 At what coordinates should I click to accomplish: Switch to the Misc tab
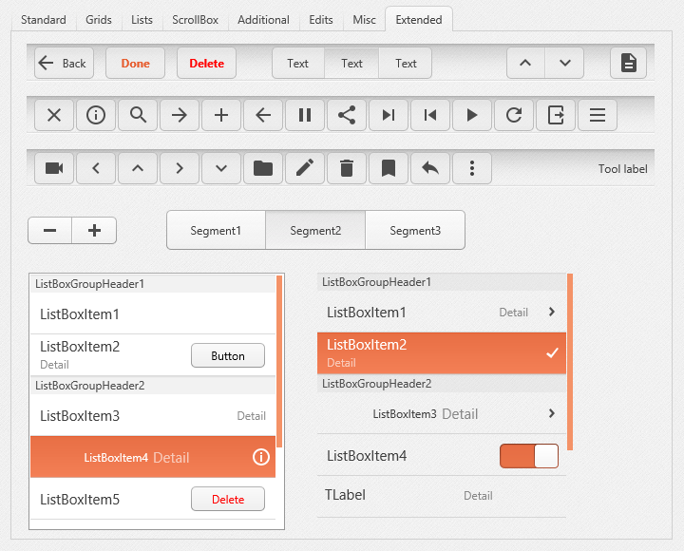[364, 20]
